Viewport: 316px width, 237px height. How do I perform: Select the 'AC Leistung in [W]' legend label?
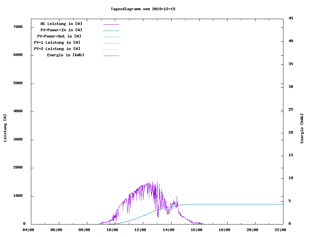click(x=61, y=24)
